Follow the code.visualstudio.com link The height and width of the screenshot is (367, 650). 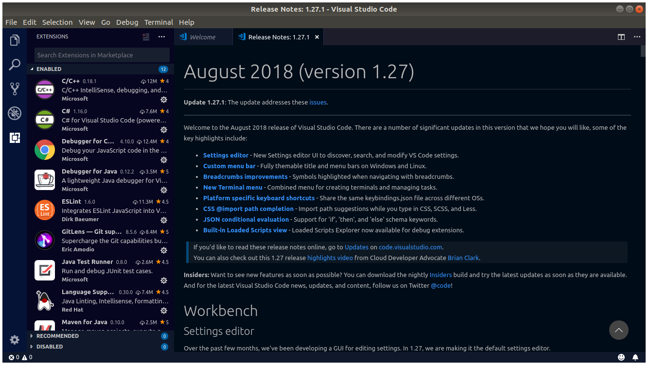click(410, 247)
